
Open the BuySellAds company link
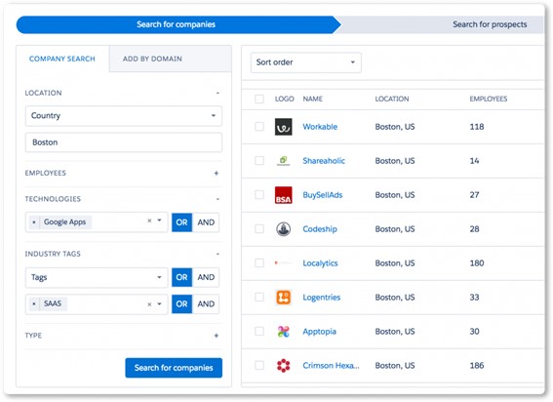click(x=323, y=195)
